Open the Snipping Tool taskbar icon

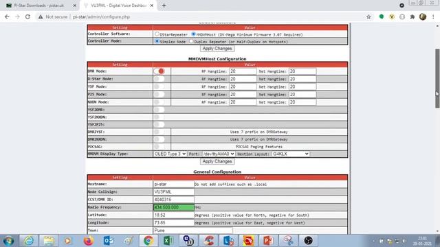point(288,241)
